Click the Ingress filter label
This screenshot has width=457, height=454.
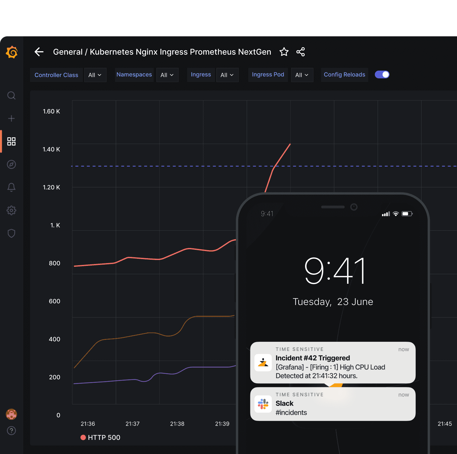[x=201, y=75]
